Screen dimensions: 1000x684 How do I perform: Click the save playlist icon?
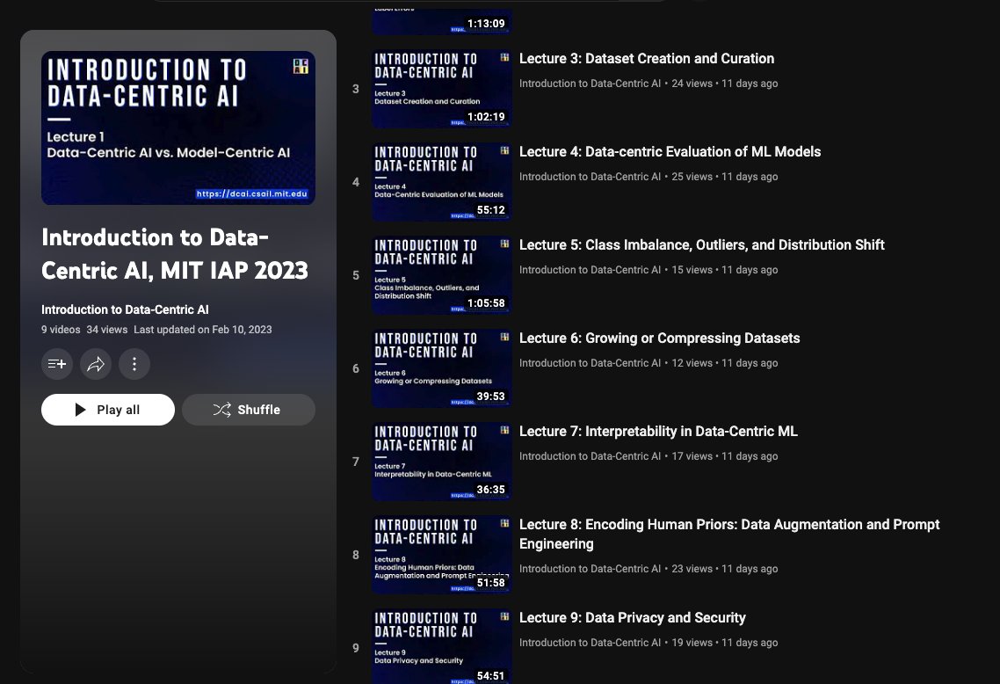click(x=57, y=364)
